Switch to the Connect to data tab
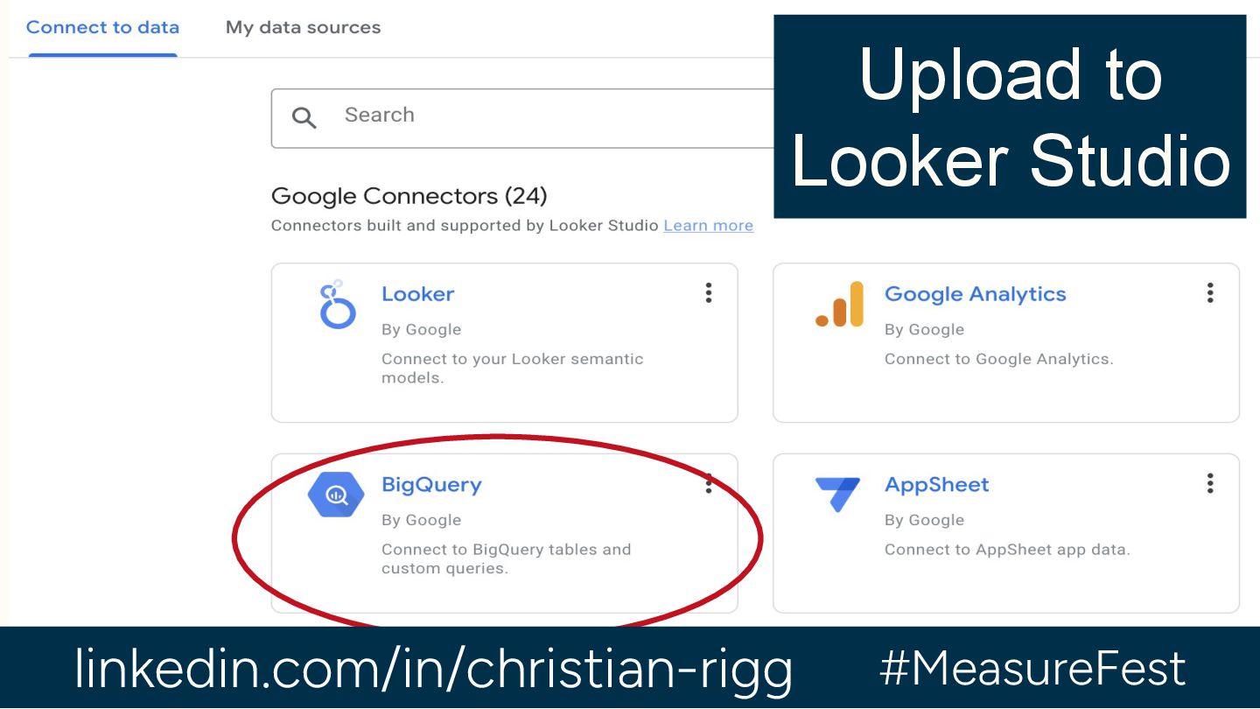 [102, 27]
